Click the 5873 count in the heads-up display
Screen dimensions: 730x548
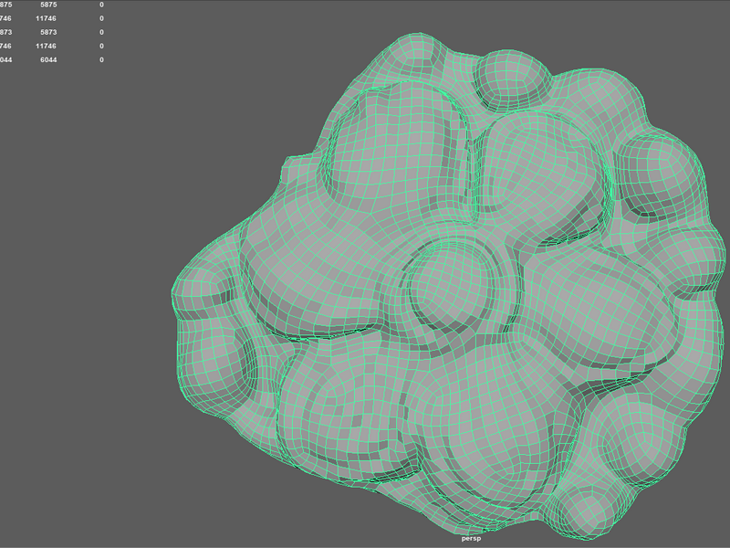coord(48,32)
